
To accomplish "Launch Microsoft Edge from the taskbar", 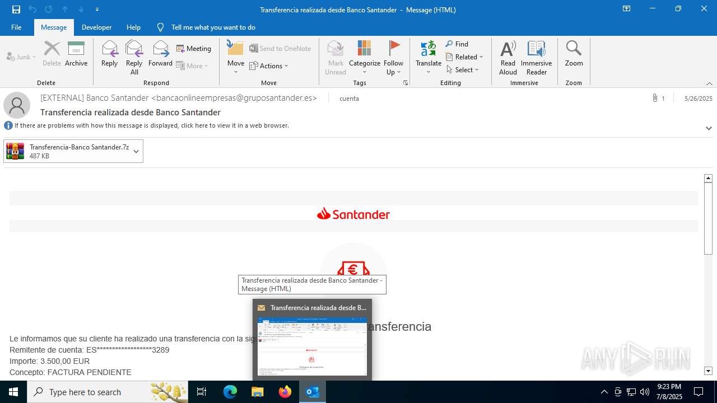I will click(230, 392).
